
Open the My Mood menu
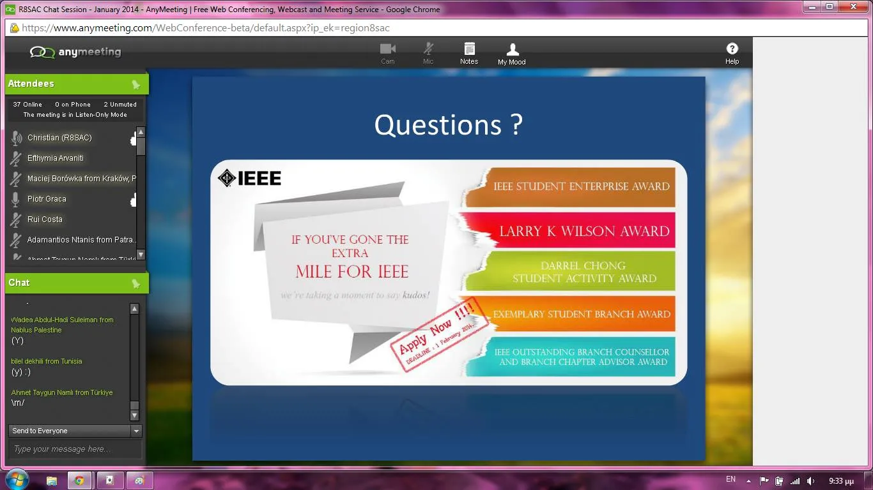pyautogui.click(x=512, y=54)
